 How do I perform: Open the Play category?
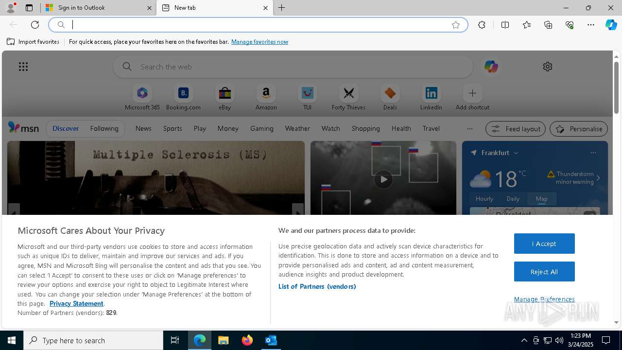[200, 128]
